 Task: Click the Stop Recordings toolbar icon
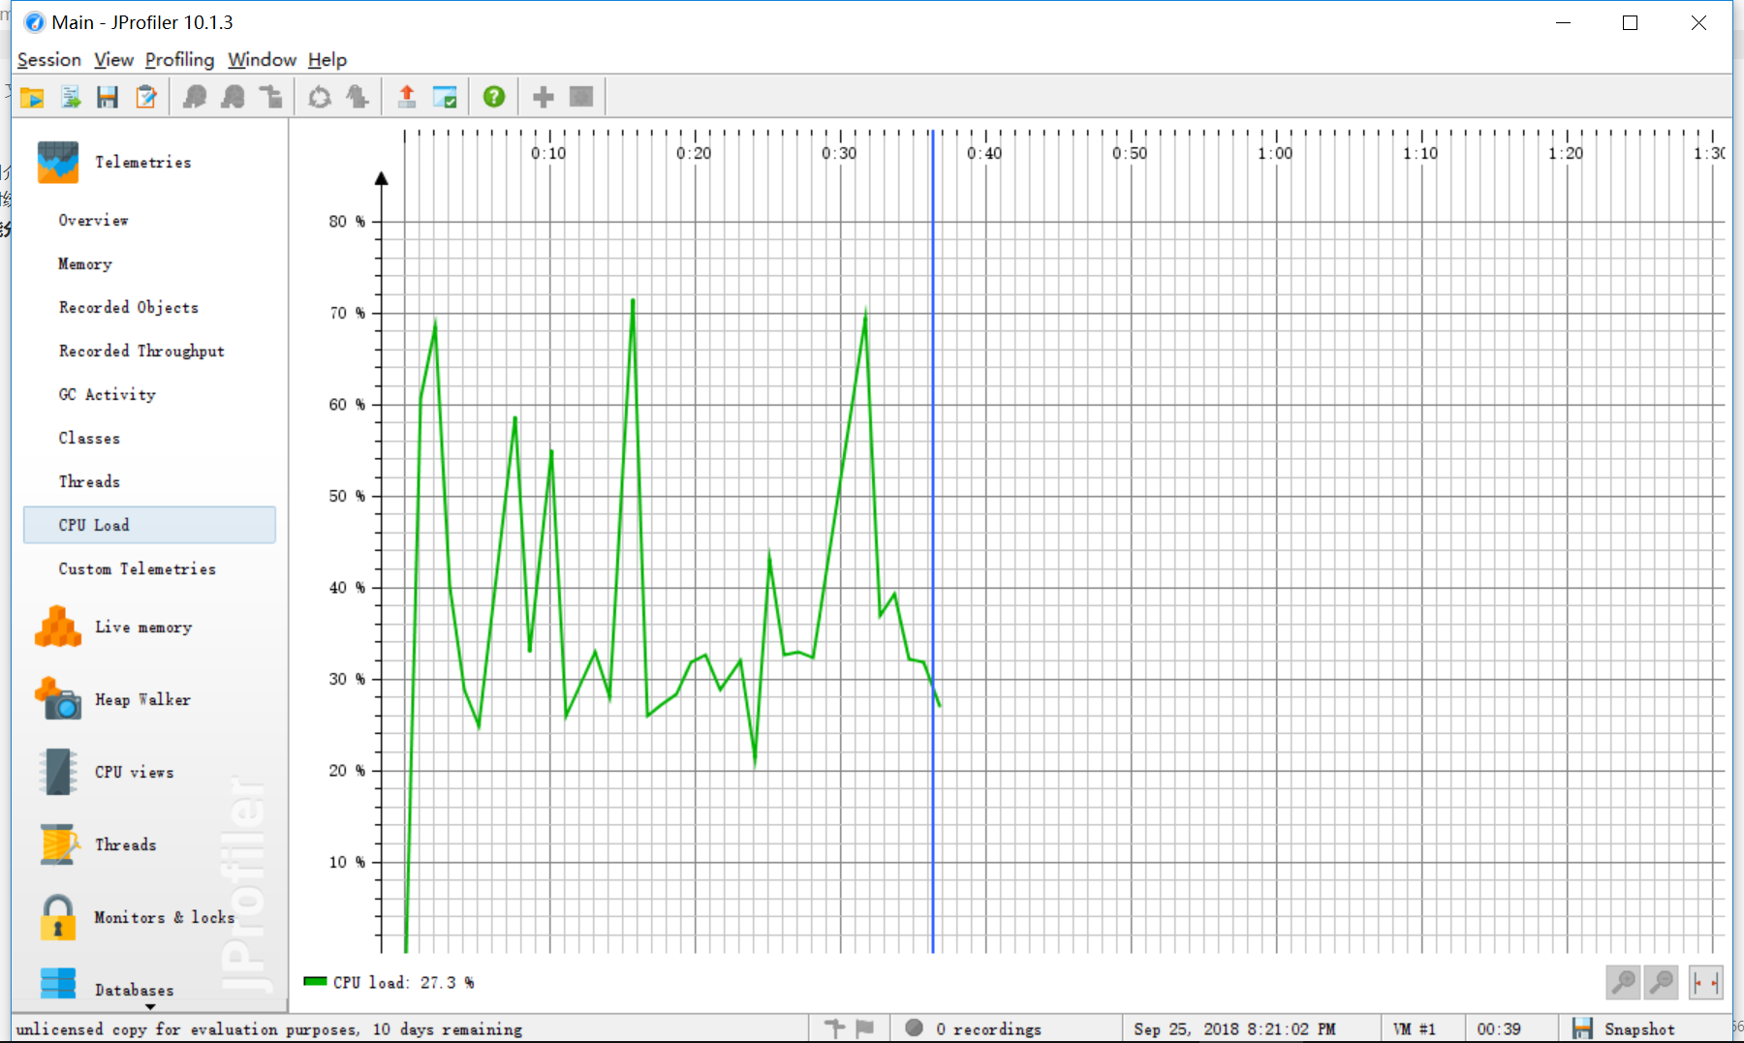point(234,97)
